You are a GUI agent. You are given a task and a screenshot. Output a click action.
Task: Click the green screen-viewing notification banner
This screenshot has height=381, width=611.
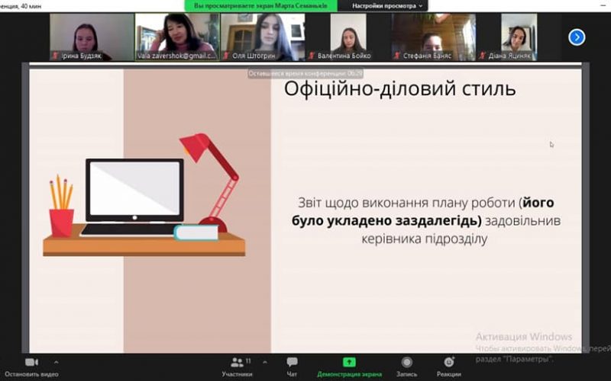[x=261, y=5]
